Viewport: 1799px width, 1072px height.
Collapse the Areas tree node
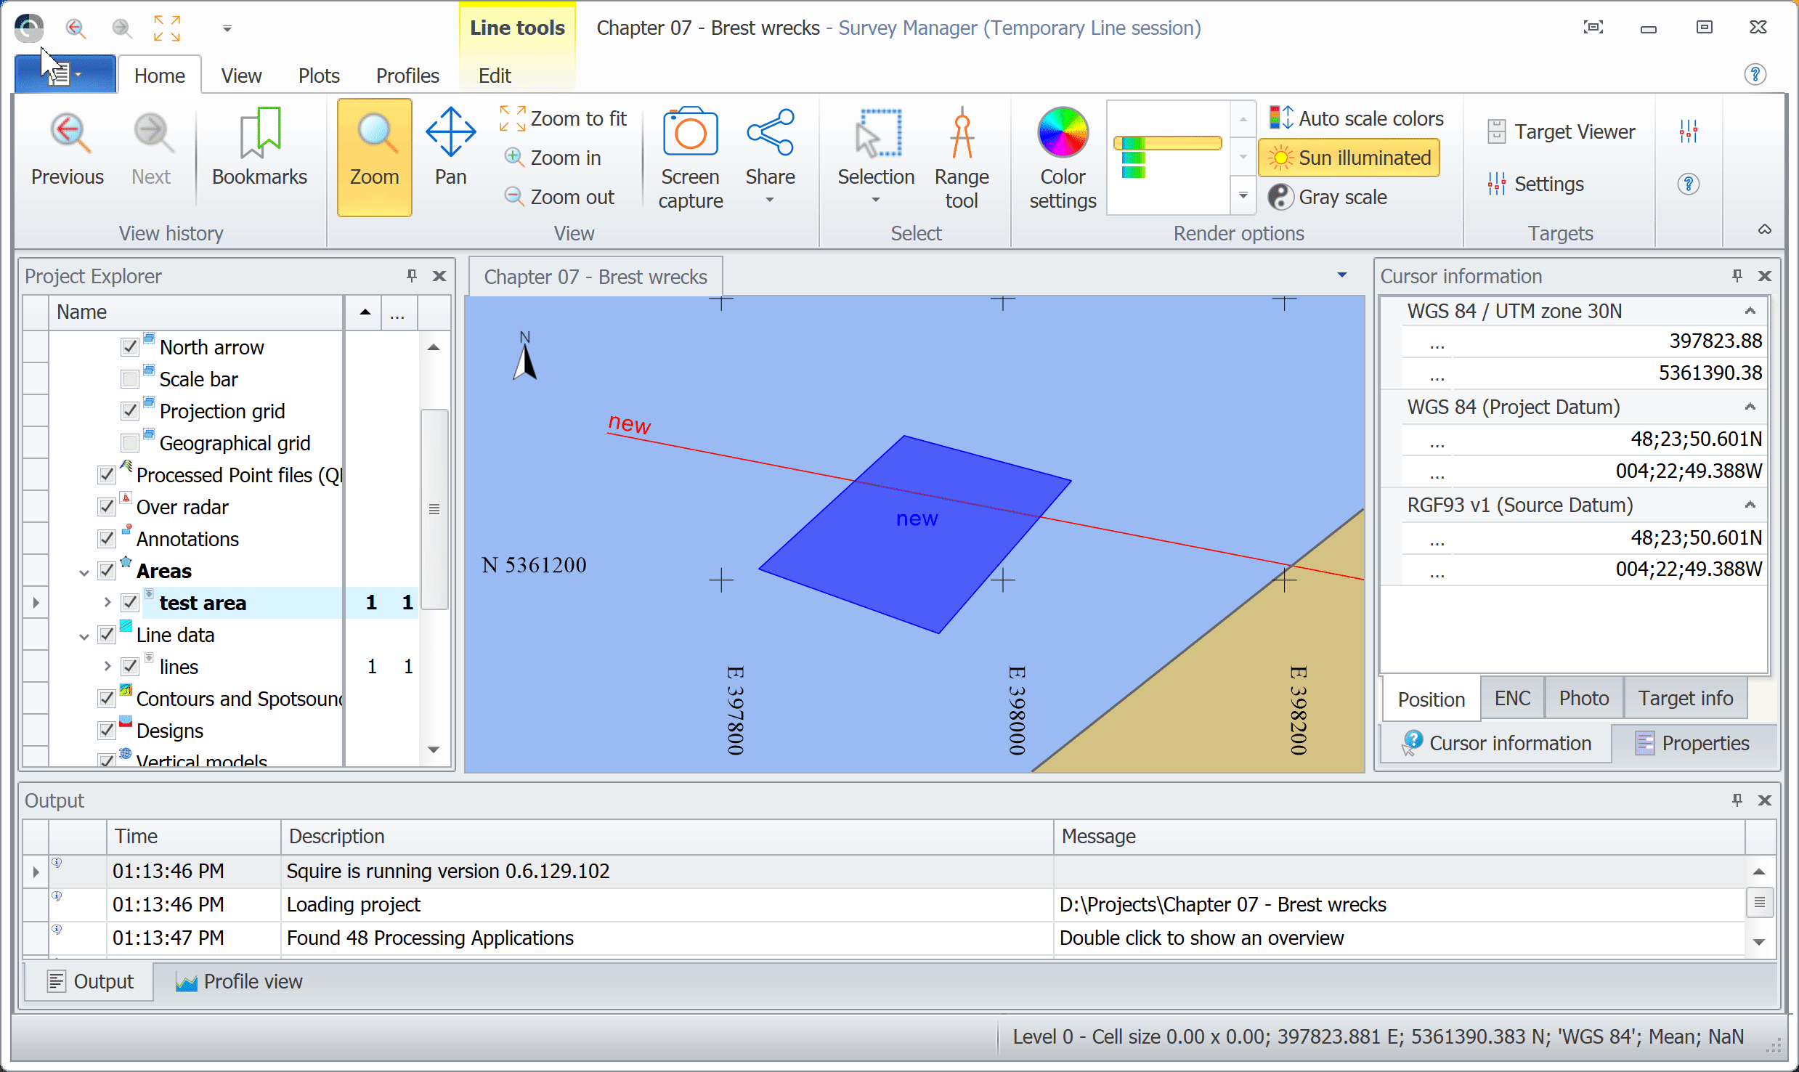[84, 571]
